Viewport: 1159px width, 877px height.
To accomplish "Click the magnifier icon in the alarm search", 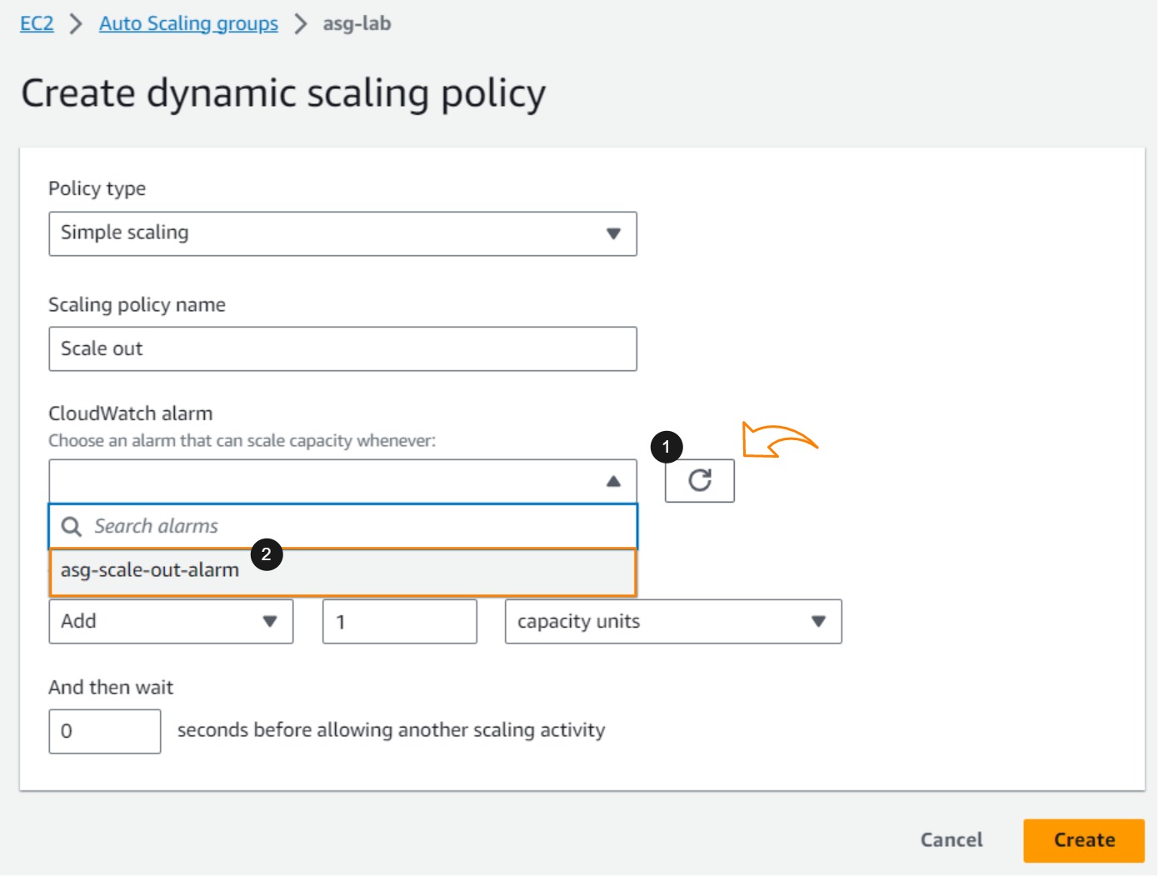I will pyautogui.click(x=72, y=527).
